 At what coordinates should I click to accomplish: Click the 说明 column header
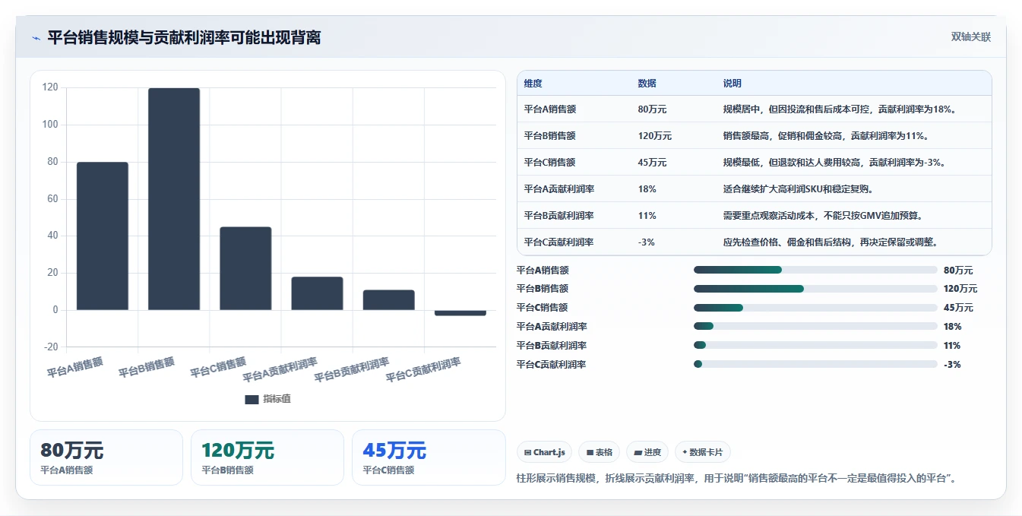point(732,84)
